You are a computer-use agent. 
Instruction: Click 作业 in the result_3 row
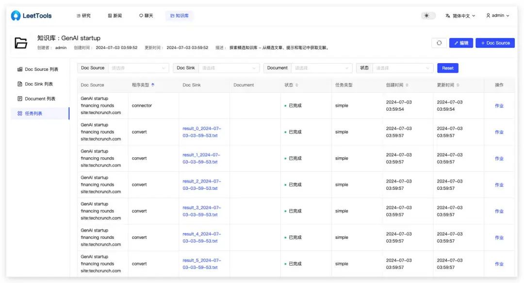click(x=499, y=211)
